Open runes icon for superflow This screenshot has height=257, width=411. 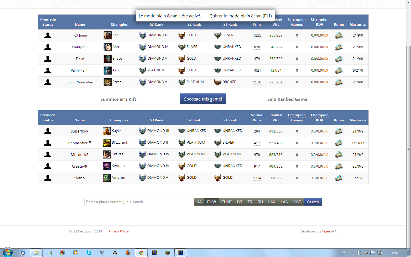339,131
